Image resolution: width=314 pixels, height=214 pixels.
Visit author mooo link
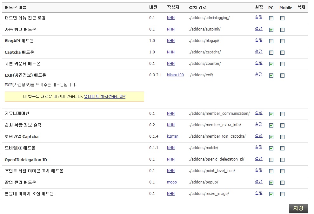pyautogui.click(x=172, y=182)
